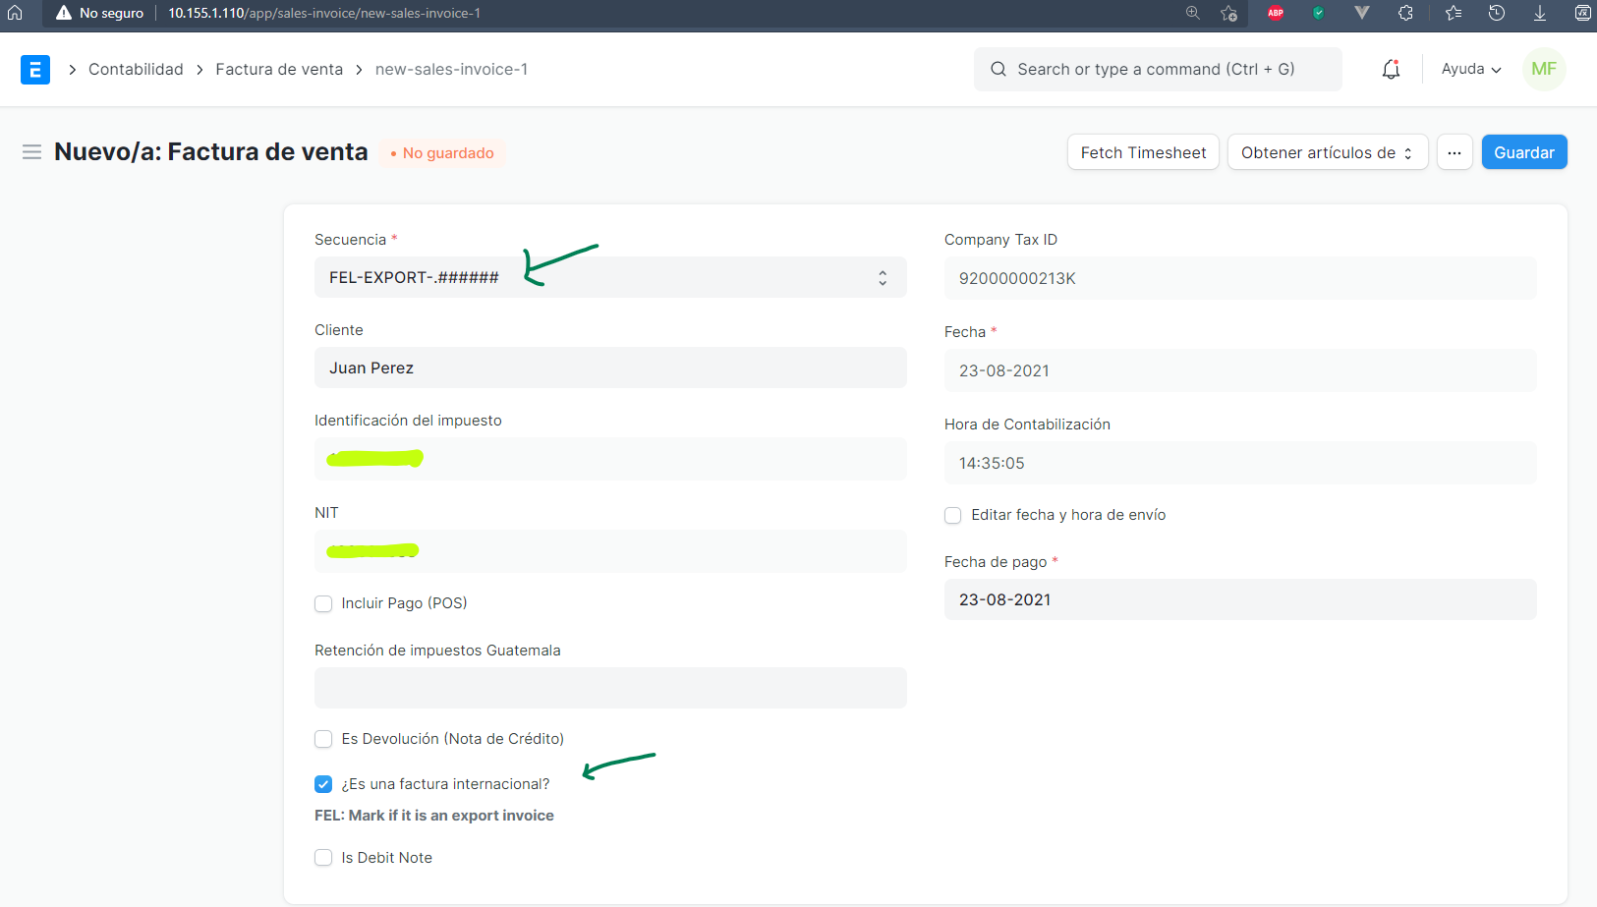This screenshot has height=907, width=1597.
Task: Click the MF user avatar
Action: 1544,69
